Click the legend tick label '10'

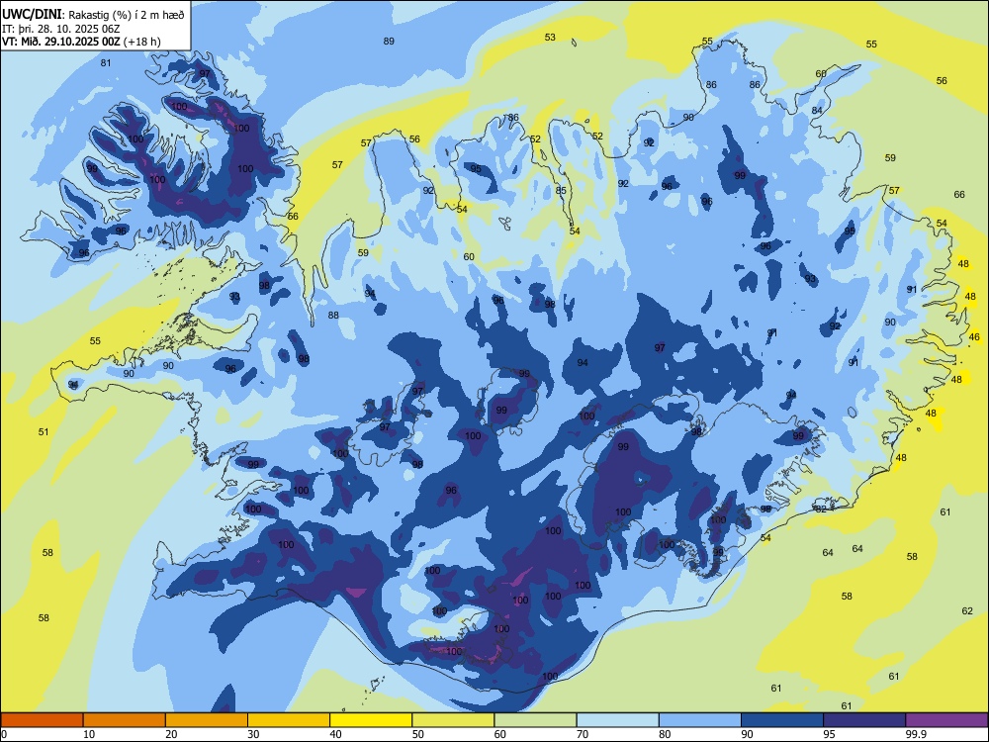[x=89, y=734]
